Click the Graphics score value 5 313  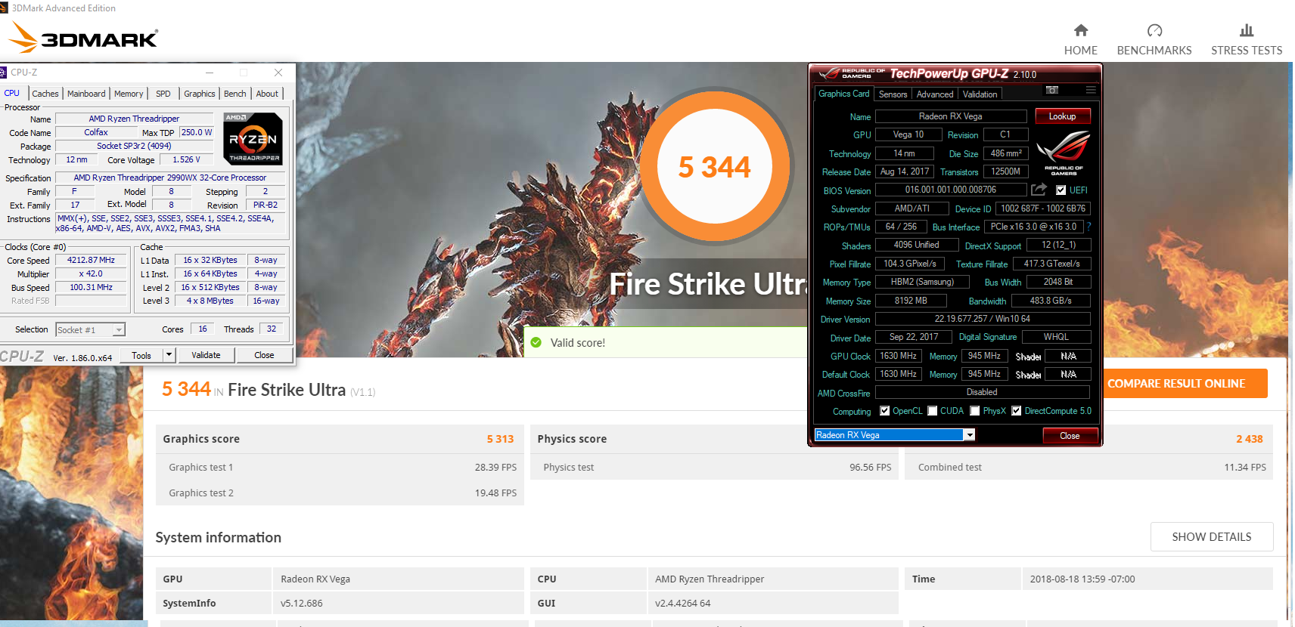pos(500,439)
